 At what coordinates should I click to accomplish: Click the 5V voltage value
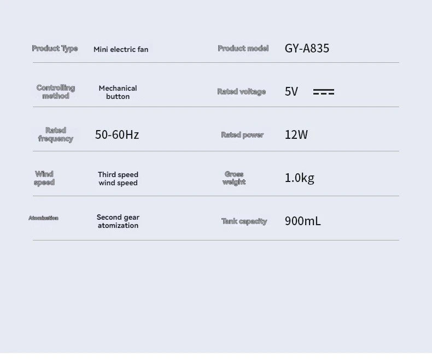[x=291, y=91]
